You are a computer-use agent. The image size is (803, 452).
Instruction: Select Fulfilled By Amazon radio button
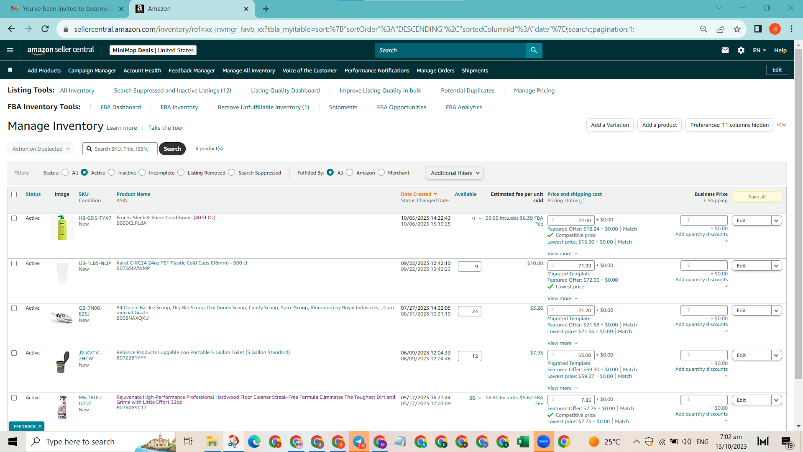[x=350, y=172]
